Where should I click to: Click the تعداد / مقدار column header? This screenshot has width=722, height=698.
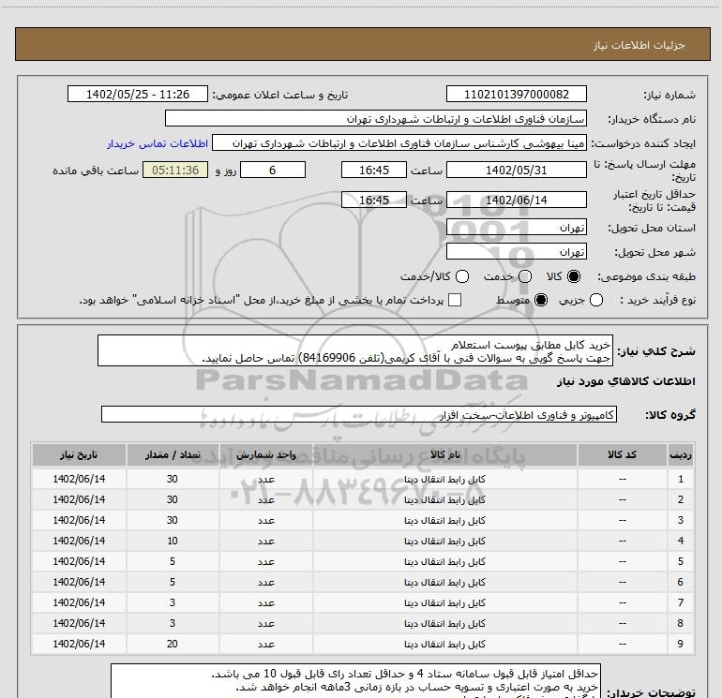click(173, 455)
